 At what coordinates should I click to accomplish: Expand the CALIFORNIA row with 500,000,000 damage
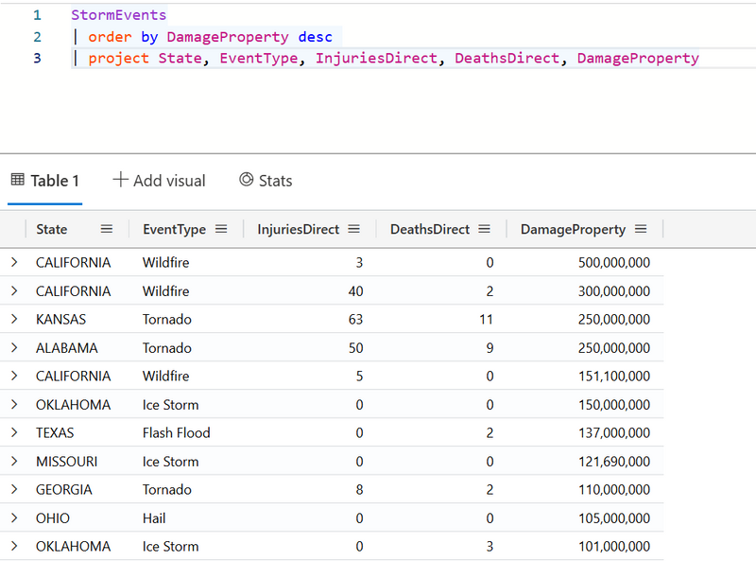[14, 262]
